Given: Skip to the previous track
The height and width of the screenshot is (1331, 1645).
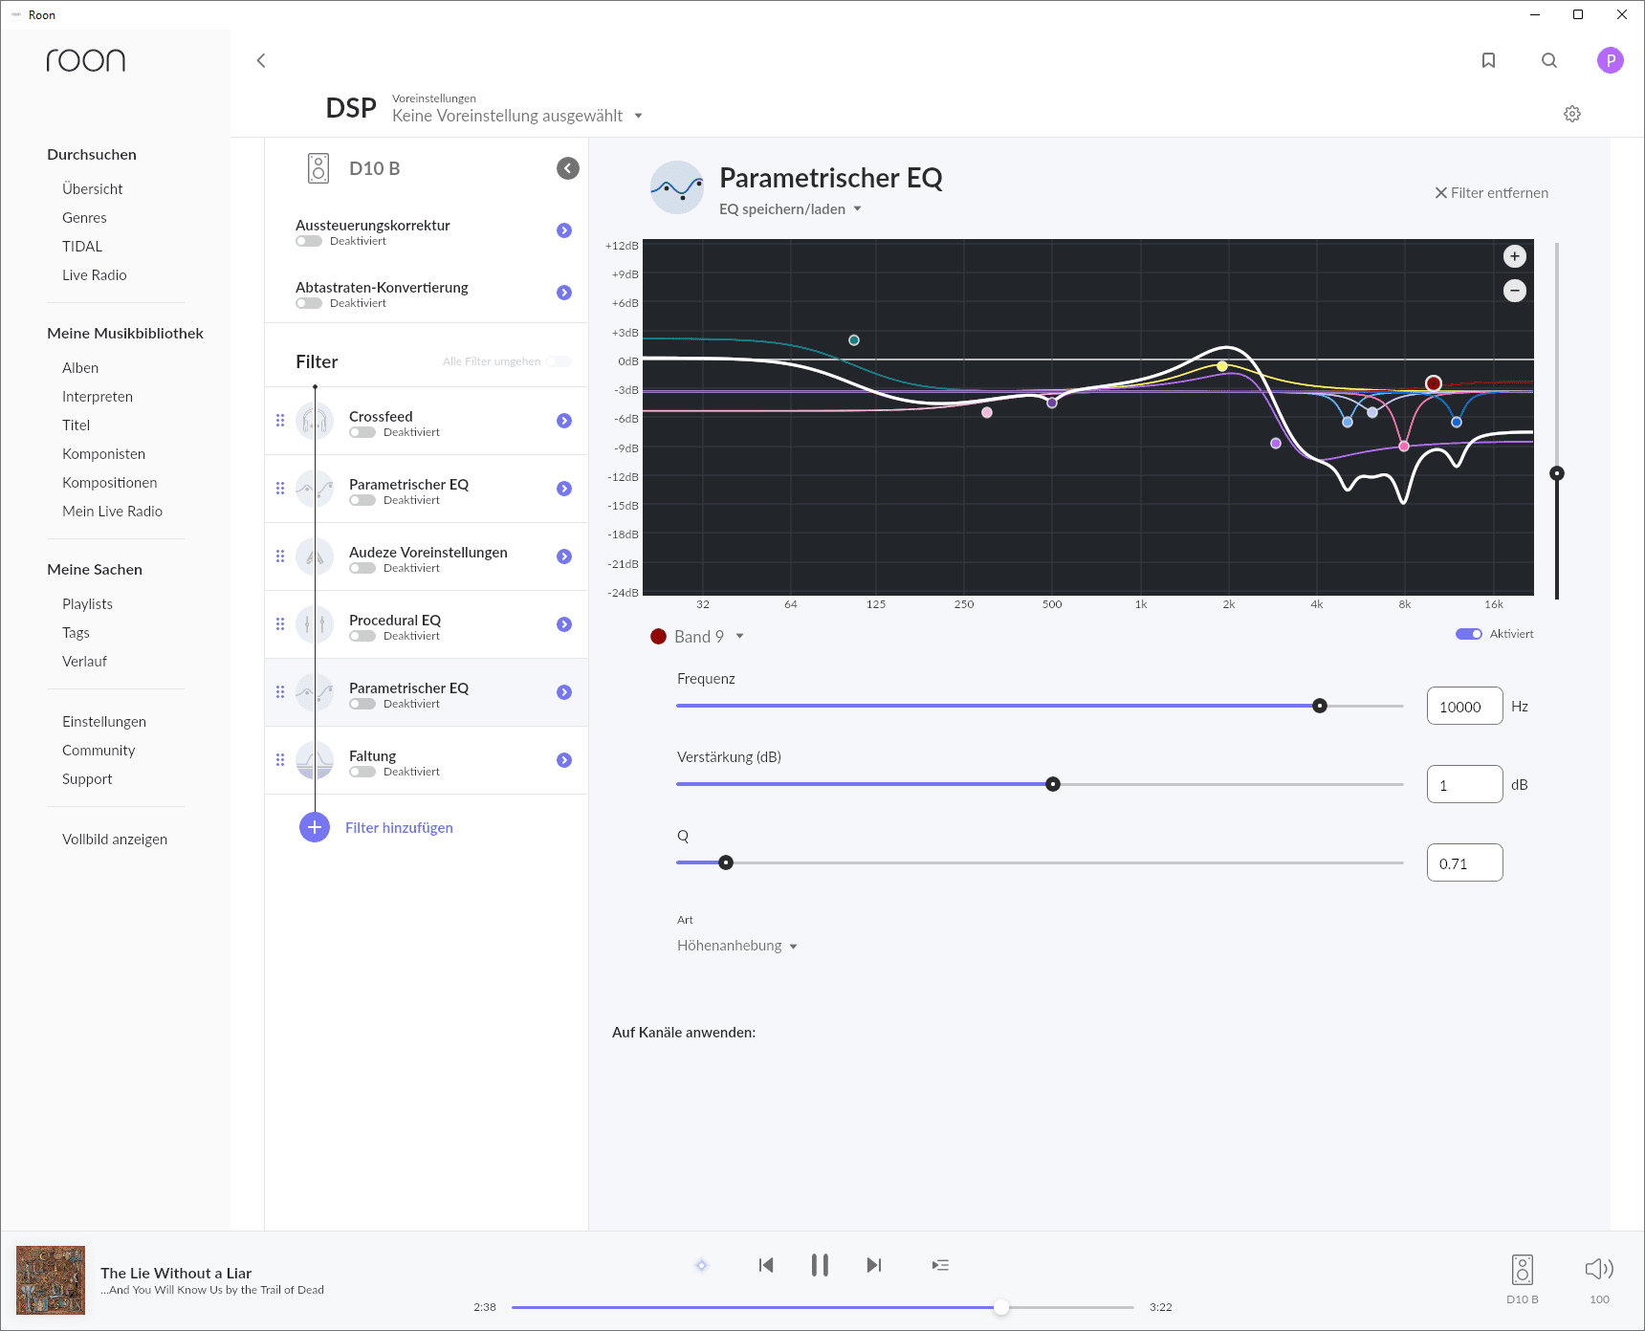Looking at the screenshot, I should pos(766,1265).
